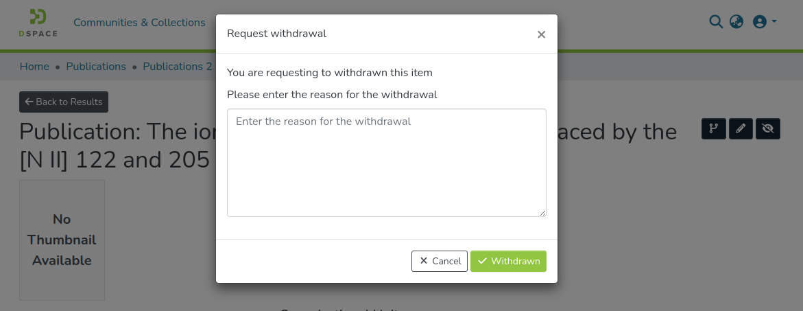
Task: Click the language globe icon
Action: coord(736,22)
